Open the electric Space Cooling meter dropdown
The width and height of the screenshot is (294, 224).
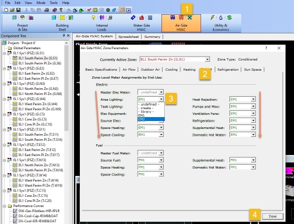tap(161, 135)
